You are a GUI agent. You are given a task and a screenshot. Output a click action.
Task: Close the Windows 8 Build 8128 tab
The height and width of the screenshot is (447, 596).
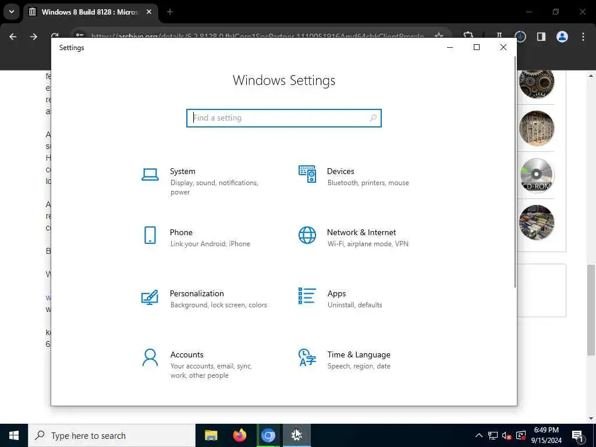(x=149, y=12)
